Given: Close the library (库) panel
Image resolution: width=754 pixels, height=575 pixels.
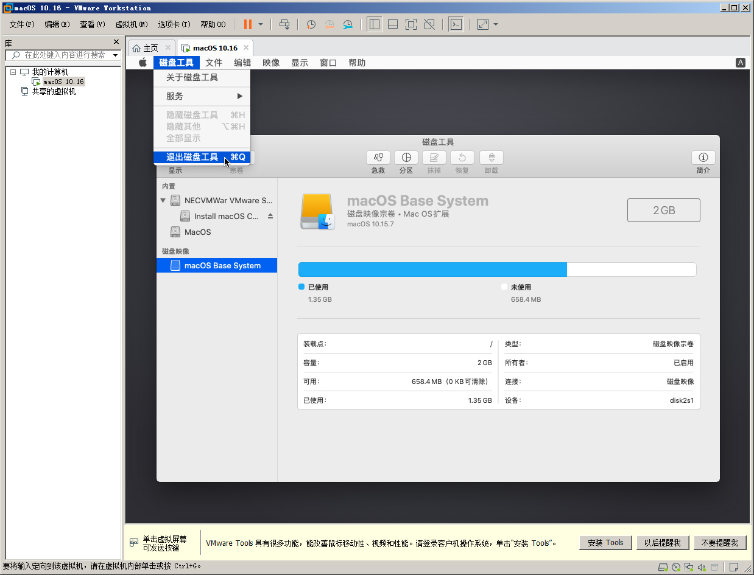Looking at the screenshot, I should (116, 42).
